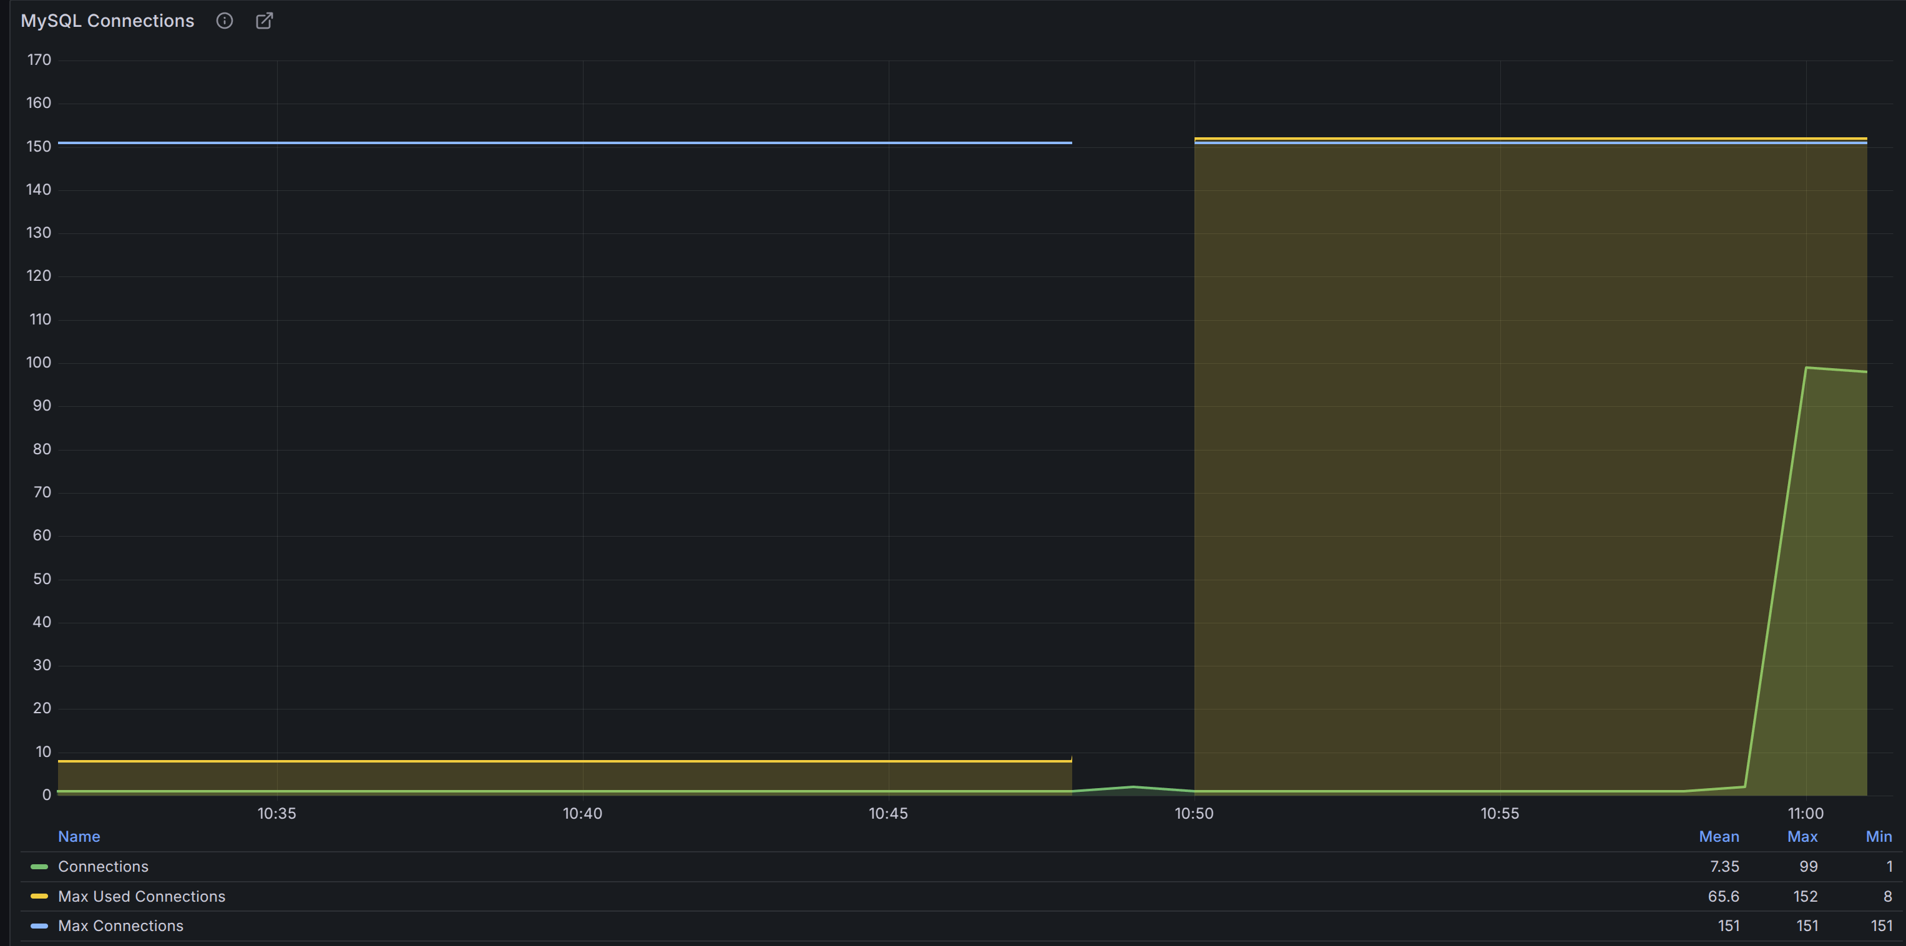Image resolution: width=1906 pixels, height=946 pixels.
Task: Sort legend by the Max column header
Action: pos(1802,837)
